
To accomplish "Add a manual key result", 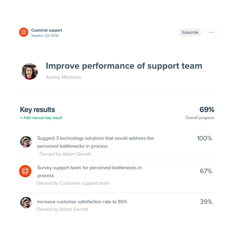I will (41, 118).
